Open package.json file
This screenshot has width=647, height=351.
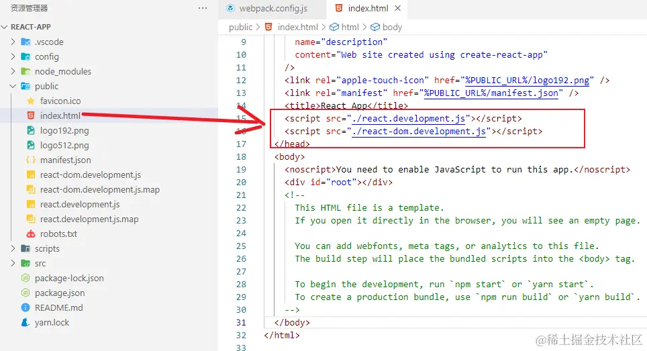pos(60,293)
